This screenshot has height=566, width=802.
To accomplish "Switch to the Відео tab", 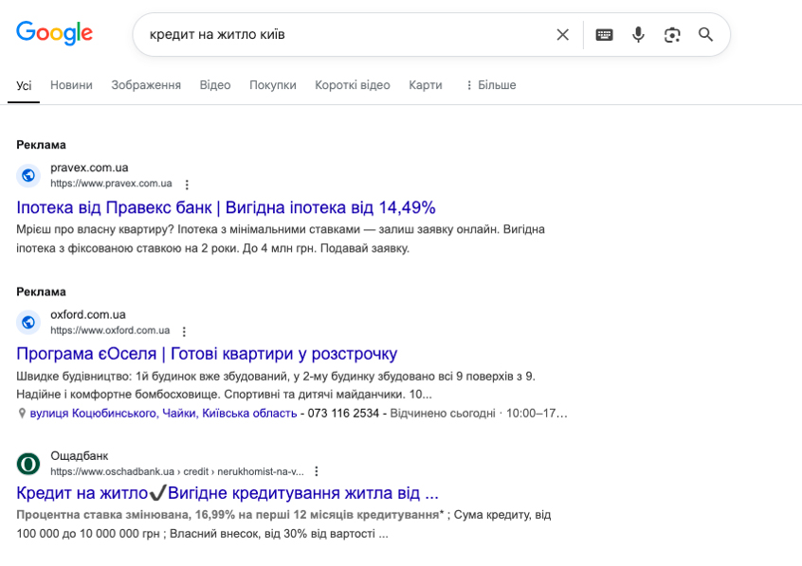I will click(215, 85).
